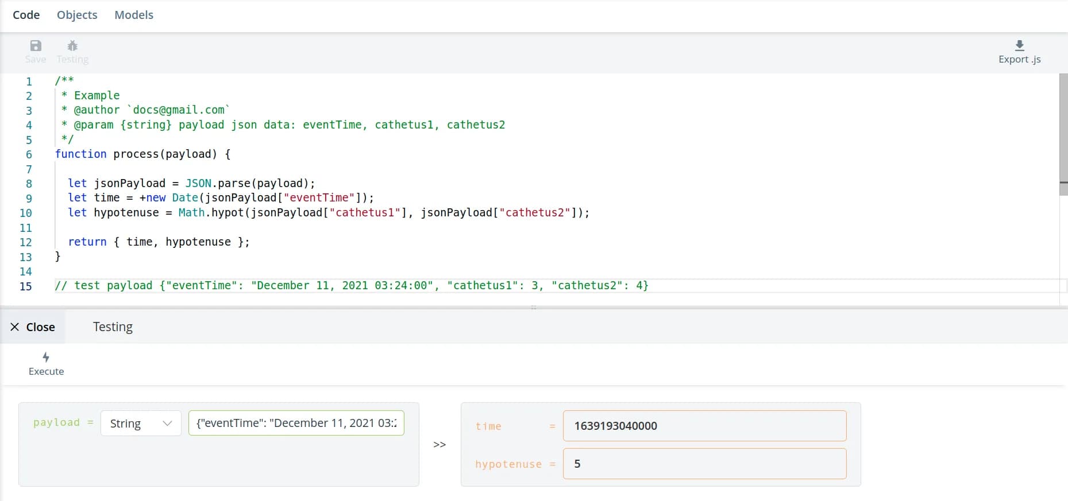Open the Objects tab

(77, 15)
